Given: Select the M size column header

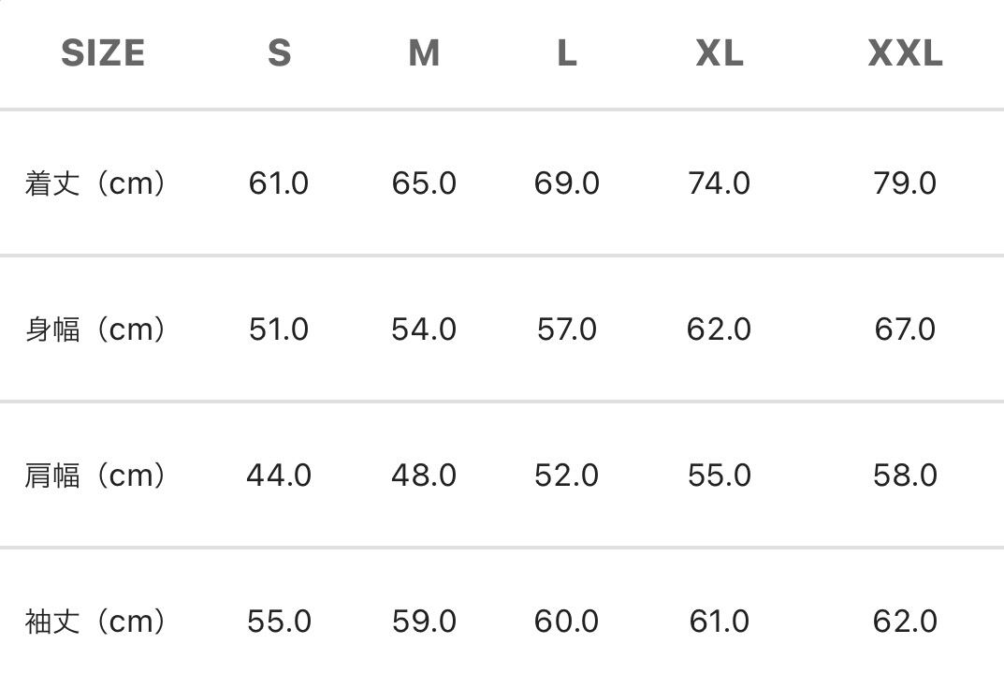Looking at the screenshot, I should [424, 53].
